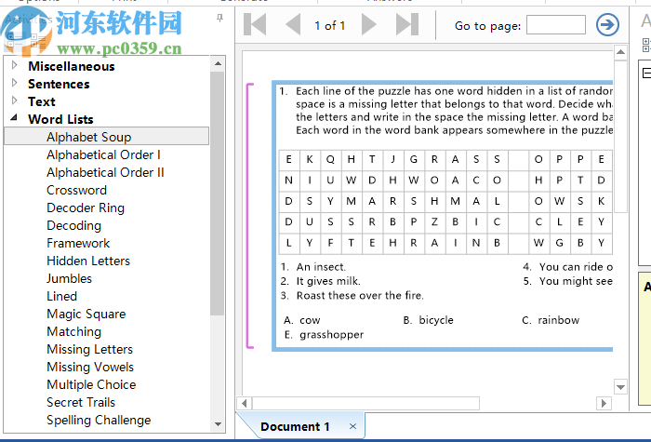Viewport: 651px width, 442px height.
Task: Click horizontal scroll left arrow
Action: coord(244,403)
